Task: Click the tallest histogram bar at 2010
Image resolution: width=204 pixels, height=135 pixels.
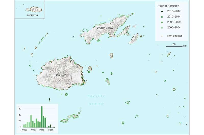Action: (42, 117)
